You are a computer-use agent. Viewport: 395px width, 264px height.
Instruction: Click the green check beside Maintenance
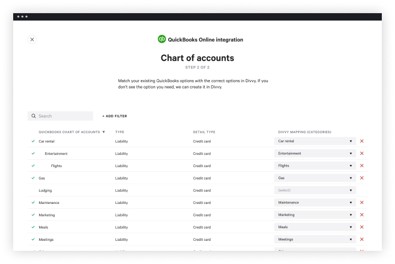(33, 202)
